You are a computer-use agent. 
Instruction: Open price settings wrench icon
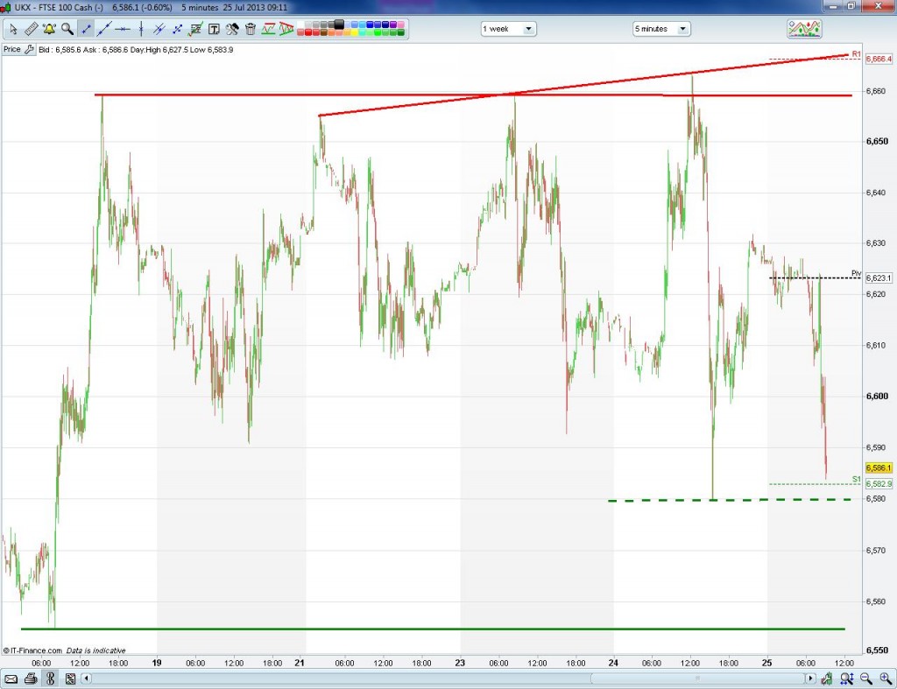pos(30,50)
